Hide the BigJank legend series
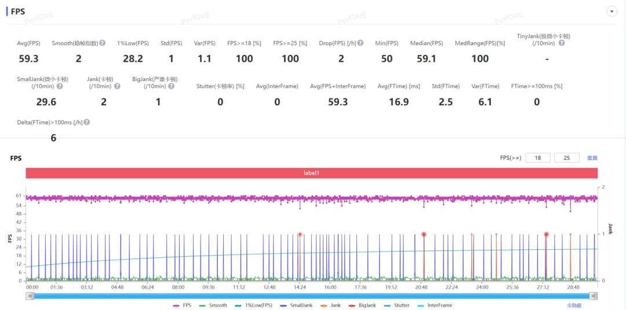The width and height of the screenshot is (626, 310). coord(363,305)
